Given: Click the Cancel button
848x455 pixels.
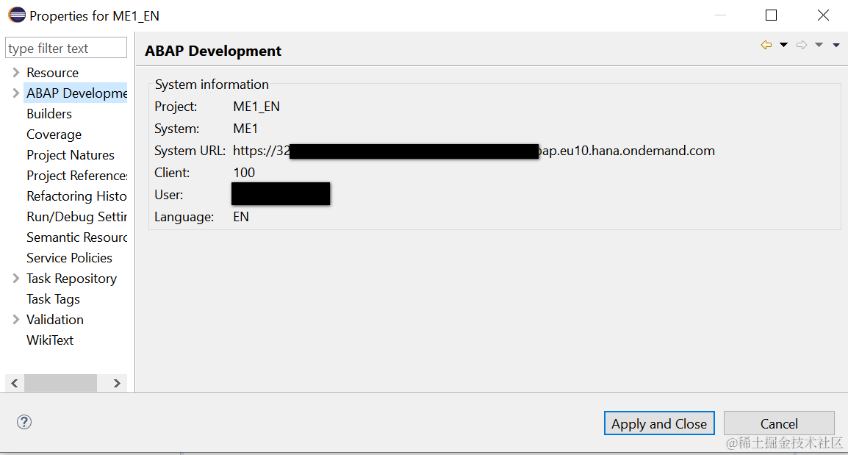Looking at the screenshot, I should (779, 423).
